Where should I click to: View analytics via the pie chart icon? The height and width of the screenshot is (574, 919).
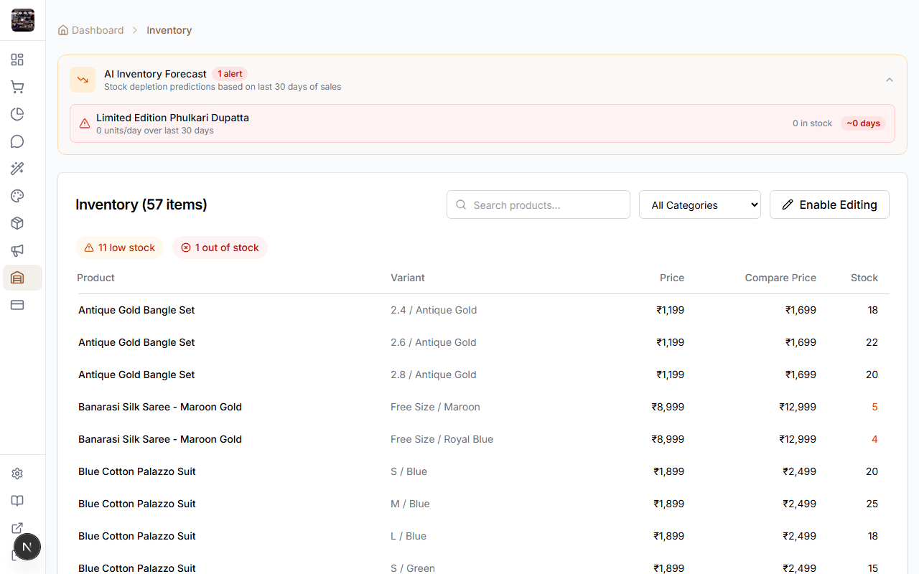(17, 114)
